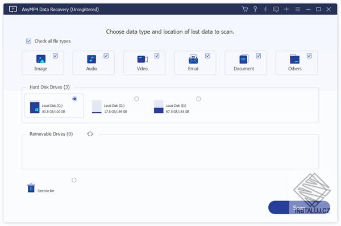
Task: Uncheck the Video file type checkbox
Action: [x=157, y=56]
